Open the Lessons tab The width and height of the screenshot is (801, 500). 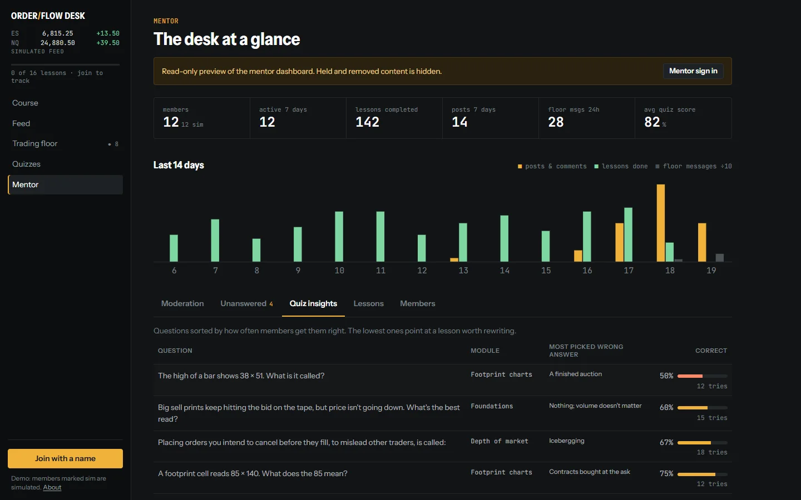pyautogui.click(x=368, y=303)
